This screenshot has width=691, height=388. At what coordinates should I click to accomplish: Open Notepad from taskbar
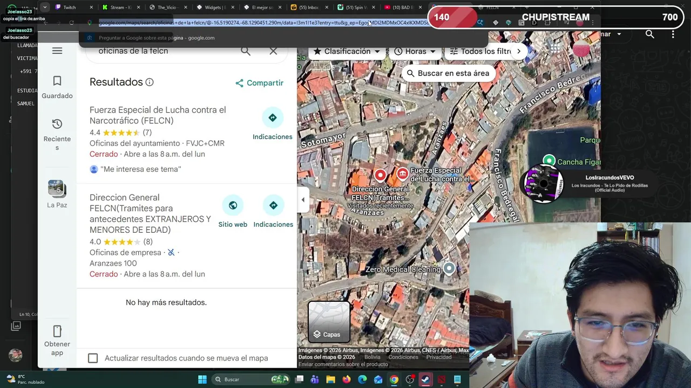click(x=457, y=379)
